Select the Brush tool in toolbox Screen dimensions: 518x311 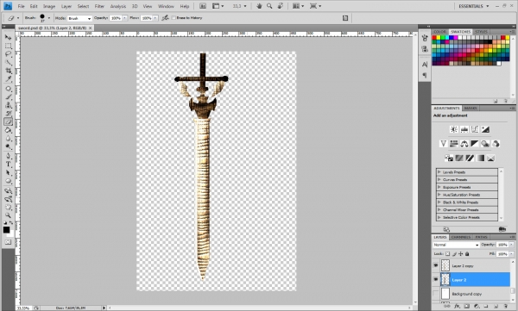9,97
